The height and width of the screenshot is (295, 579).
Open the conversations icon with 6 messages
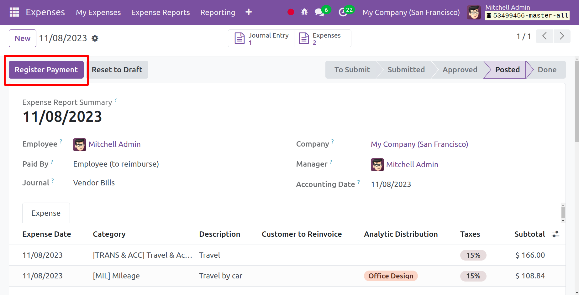click(319, 12)
